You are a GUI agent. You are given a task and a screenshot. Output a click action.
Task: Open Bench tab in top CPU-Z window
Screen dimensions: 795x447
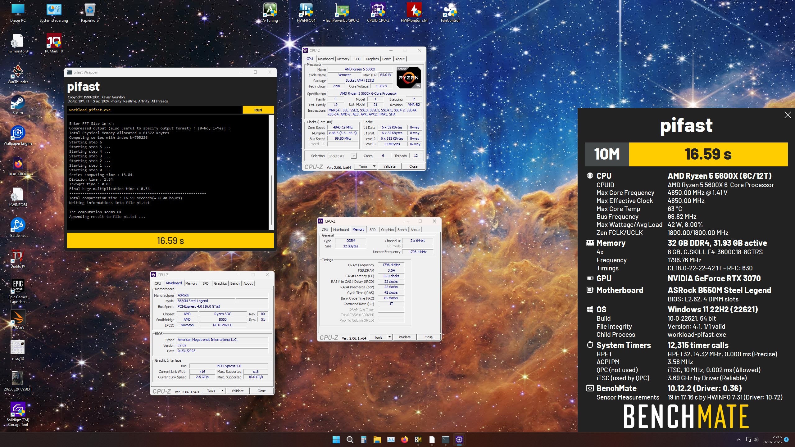(387, 59)
